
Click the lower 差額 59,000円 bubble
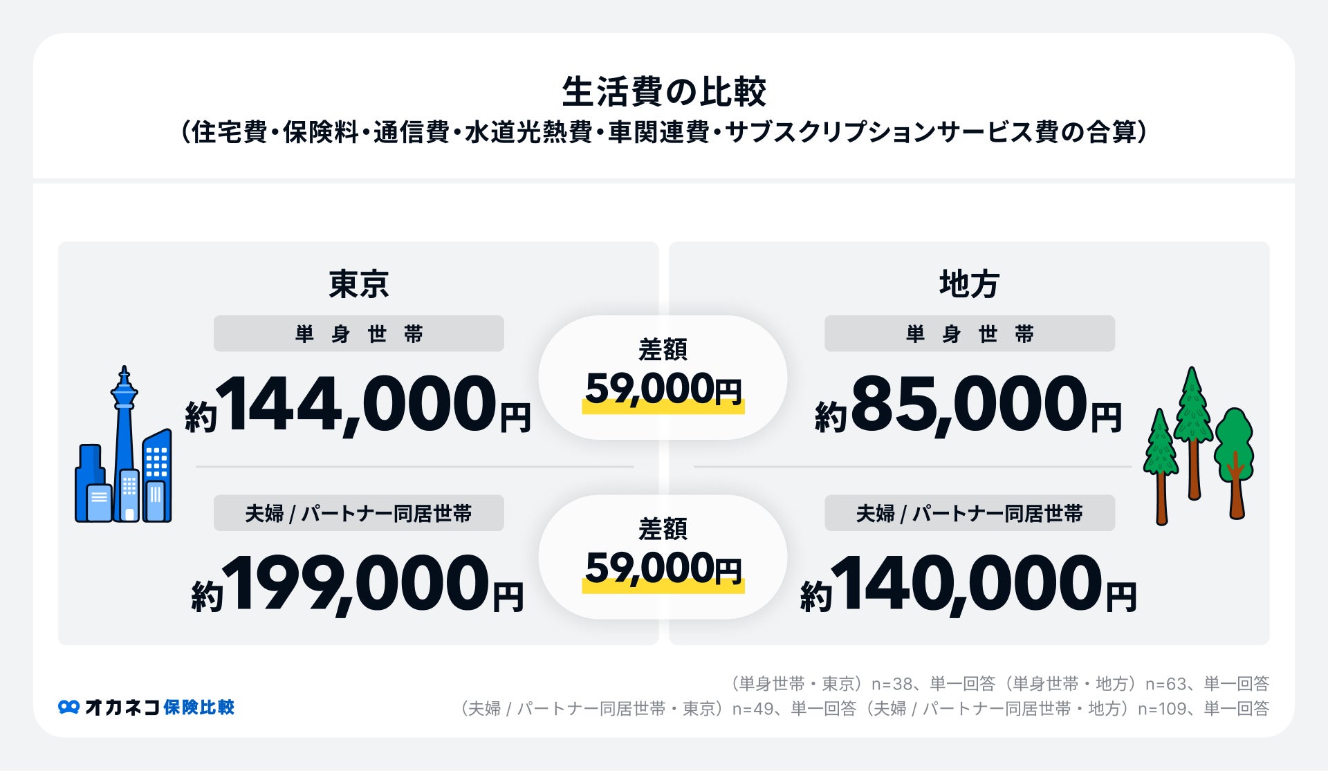pyautogui.click(x=663, y=557)
